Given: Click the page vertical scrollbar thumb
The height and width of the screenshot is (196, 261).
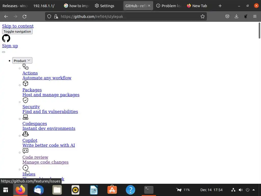Looking at the screenshot, I should point(259,31).
